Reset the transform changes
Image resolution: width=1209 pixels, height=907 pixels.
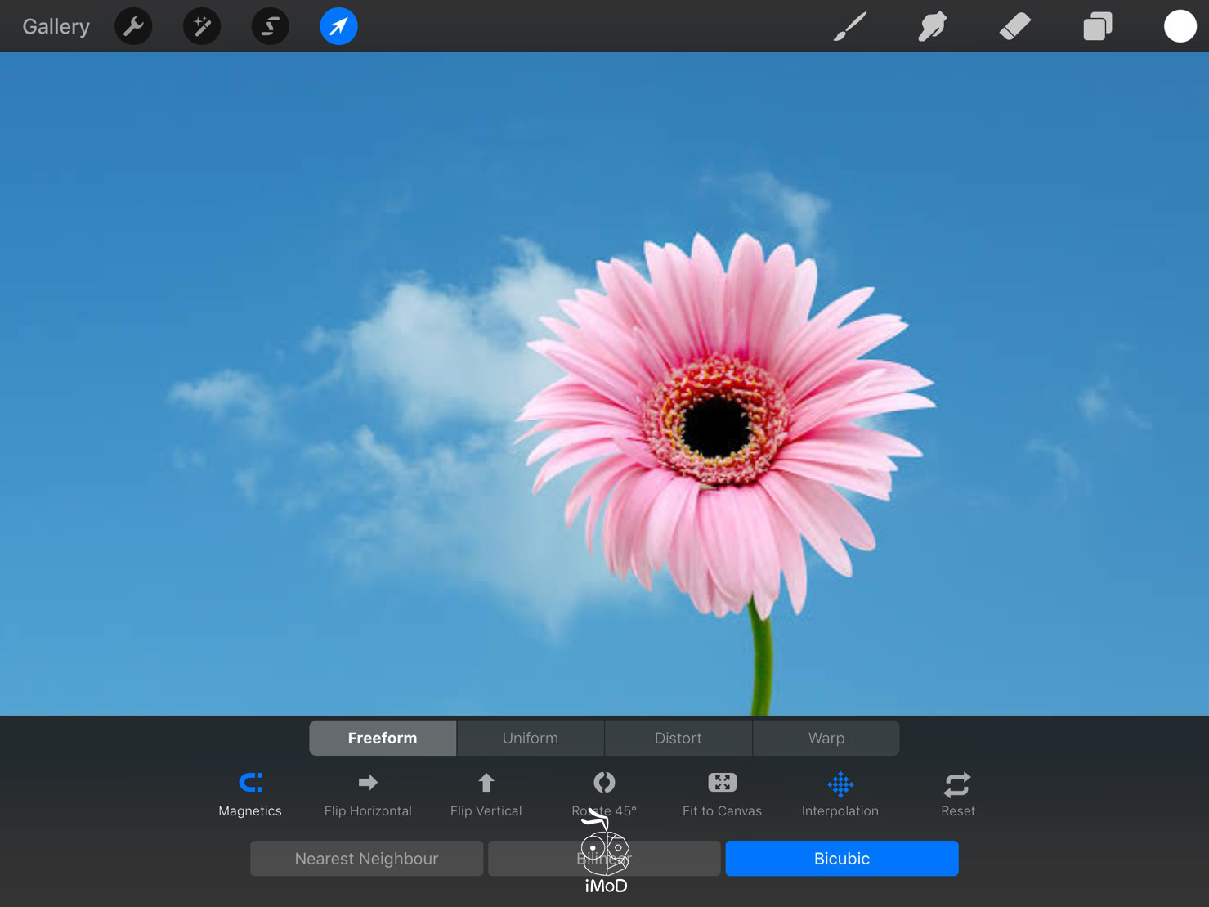point(957,793)
